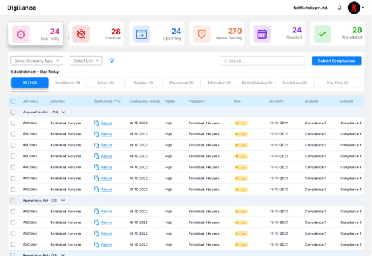Screen dimensions: 372x256
Task: Switch to the Procedural (0) tab
Action: (x=181, y=83)
